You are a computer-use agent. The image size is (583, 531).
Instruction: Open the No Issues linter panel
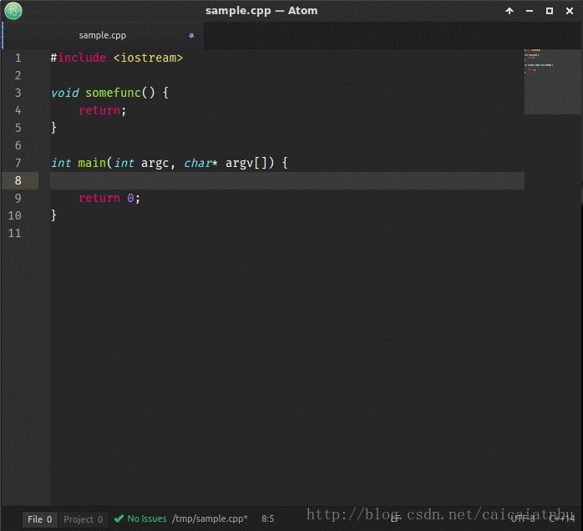(x=146, y=518)
